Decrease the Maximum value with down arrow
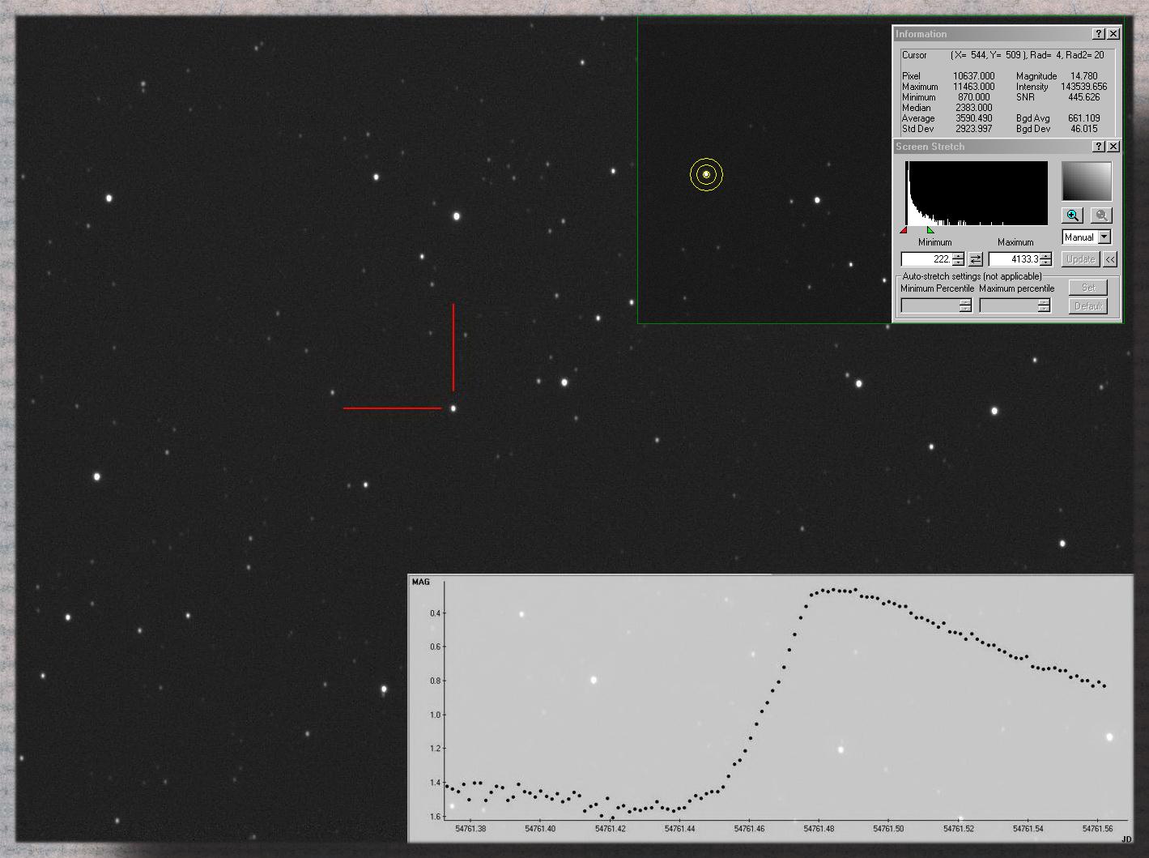 [x=1046, y=263]
